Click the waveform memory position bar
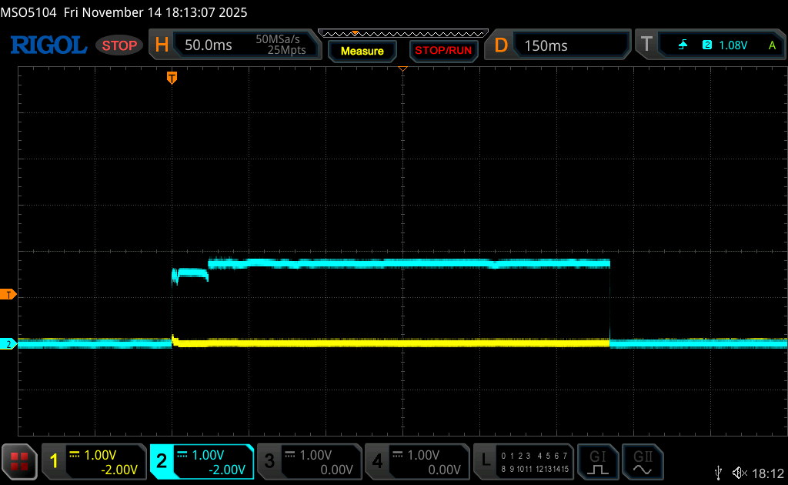The height and width of the screenshot is (485, 788). coord(402,34)
